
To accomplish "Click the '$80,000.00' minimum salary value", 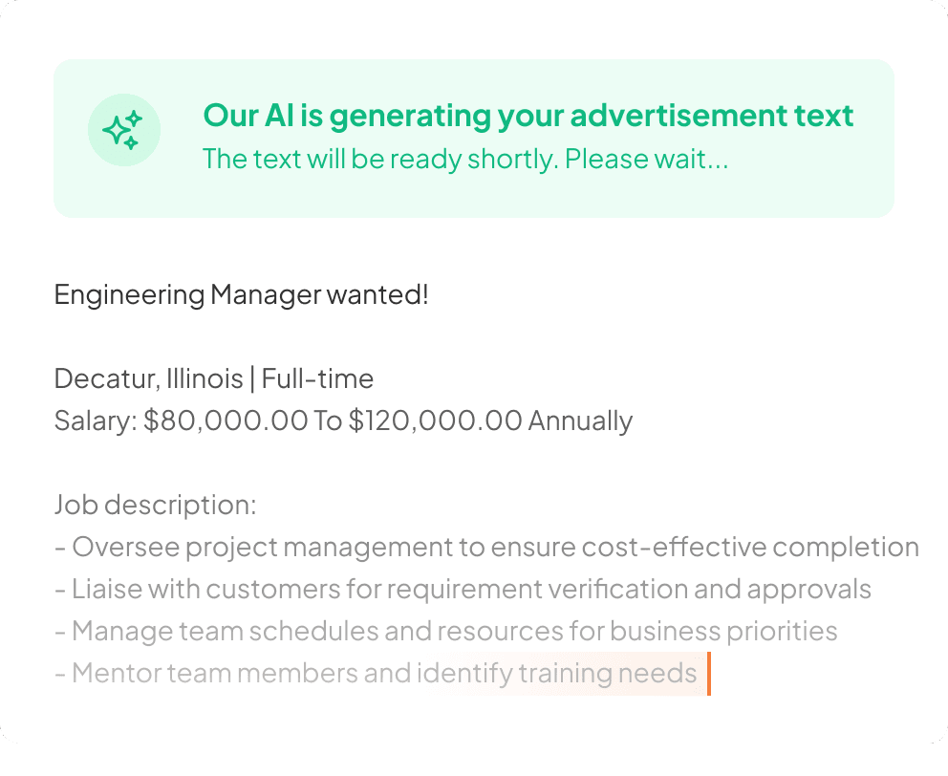I will click(225, 420).
